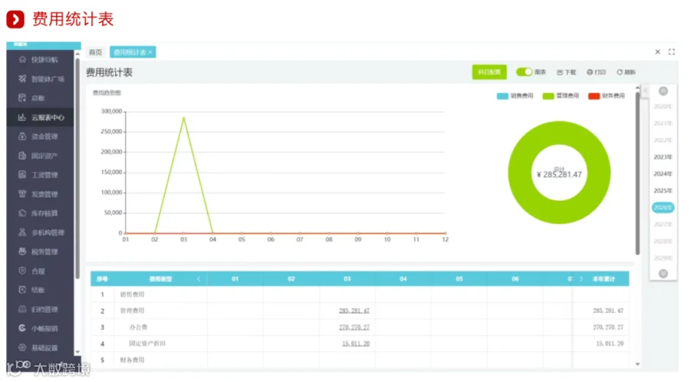
Task: Select highlighted year 2026年
Action: pos(662,207)
